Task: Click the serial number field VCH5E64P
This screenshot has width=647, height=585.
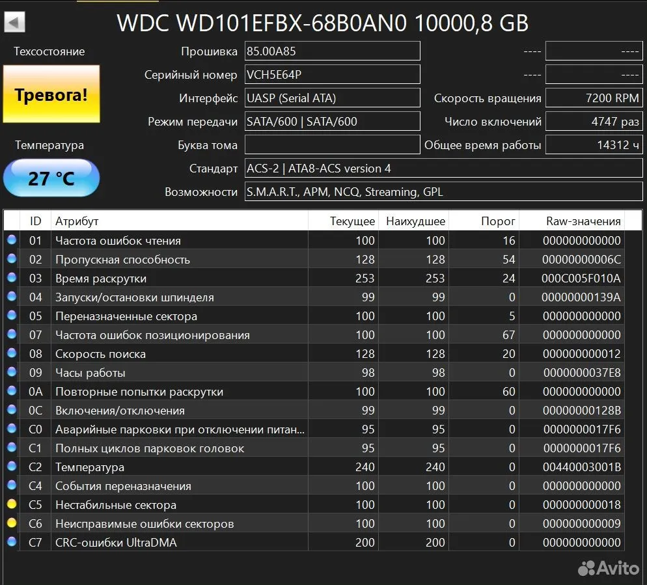Action: point(332,75)
